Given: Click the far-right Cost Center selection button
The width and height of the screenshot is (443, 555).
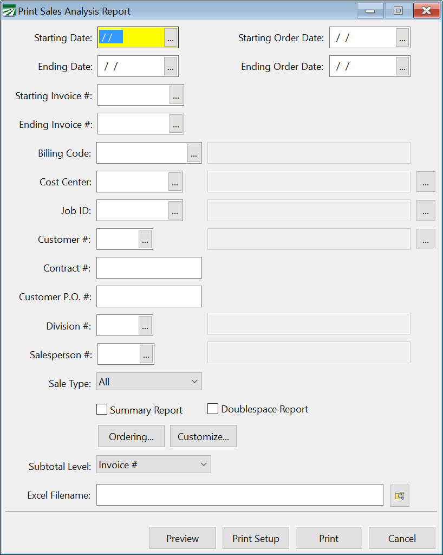Looking at the screenshot, I should (x=426, y=182).
